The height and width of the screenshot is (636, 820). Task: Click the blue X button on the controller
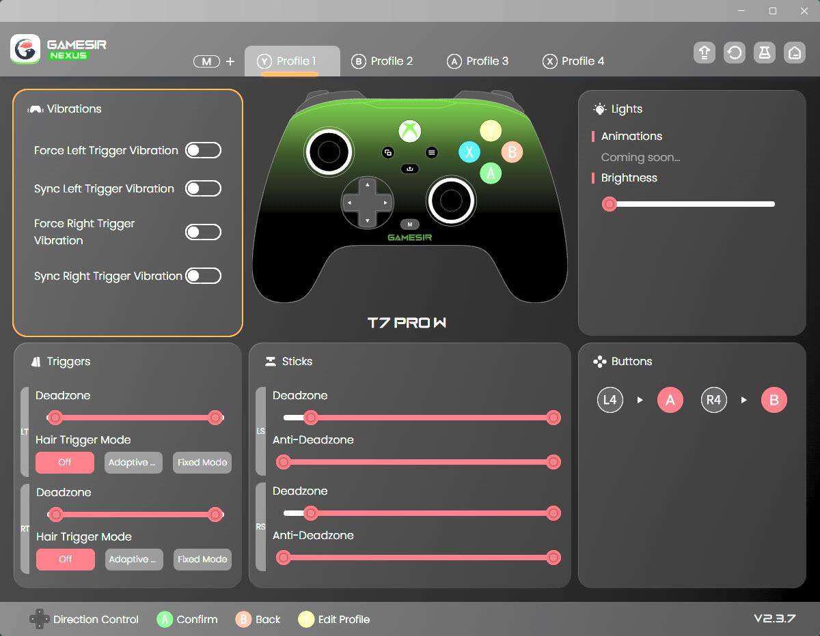point(469,151)
